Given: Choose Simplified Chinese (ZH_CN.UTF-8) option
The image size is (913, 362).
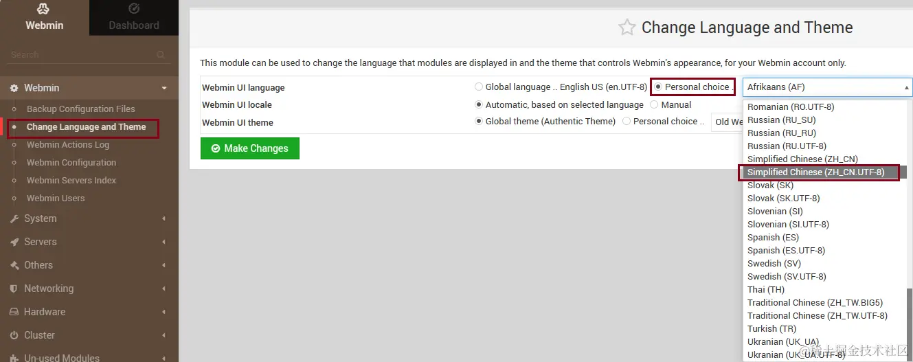Looking at the screenshot, I should [x=824, y=172].
